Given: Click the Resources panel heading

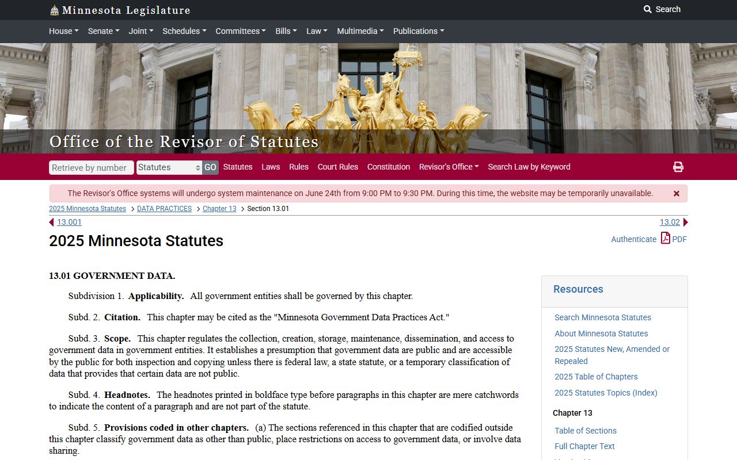Looking at the screenshot, I should coord(578,289).
